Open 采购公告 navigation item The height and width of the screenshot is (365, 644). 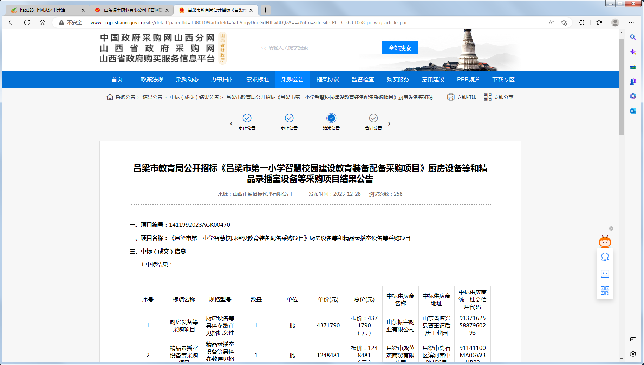(x=293, y=80)
